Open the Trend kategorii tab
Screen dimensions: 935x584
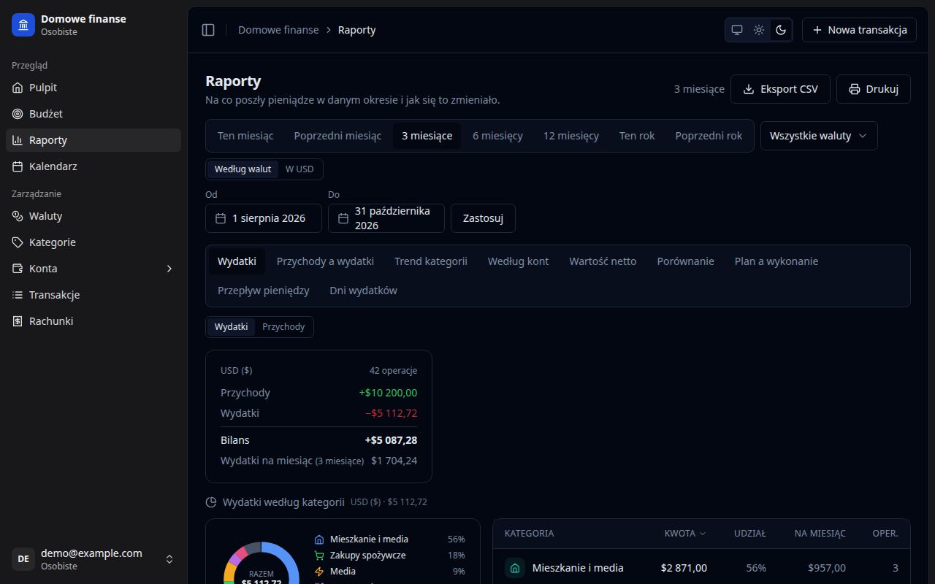point(431,261)
